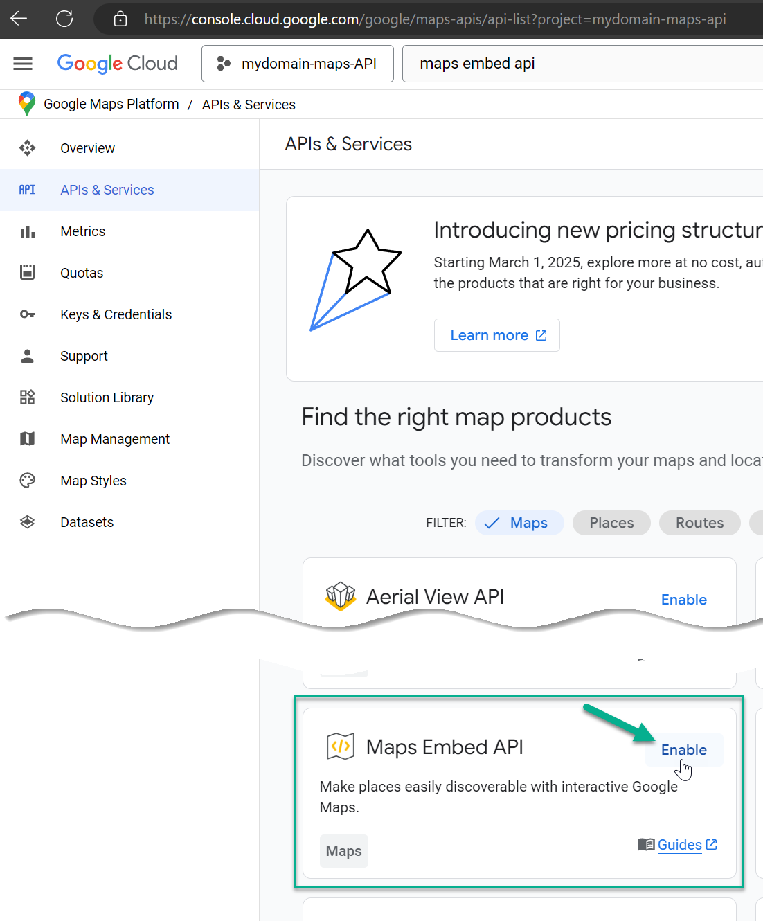Go to Google Maps Platform breadcrumb
This screenshot has width=763, height=921.
click(111, 104)
